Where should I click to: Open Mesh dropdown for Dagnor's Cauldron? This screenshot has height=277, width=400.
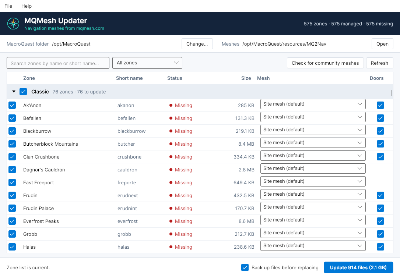(313, 168)
